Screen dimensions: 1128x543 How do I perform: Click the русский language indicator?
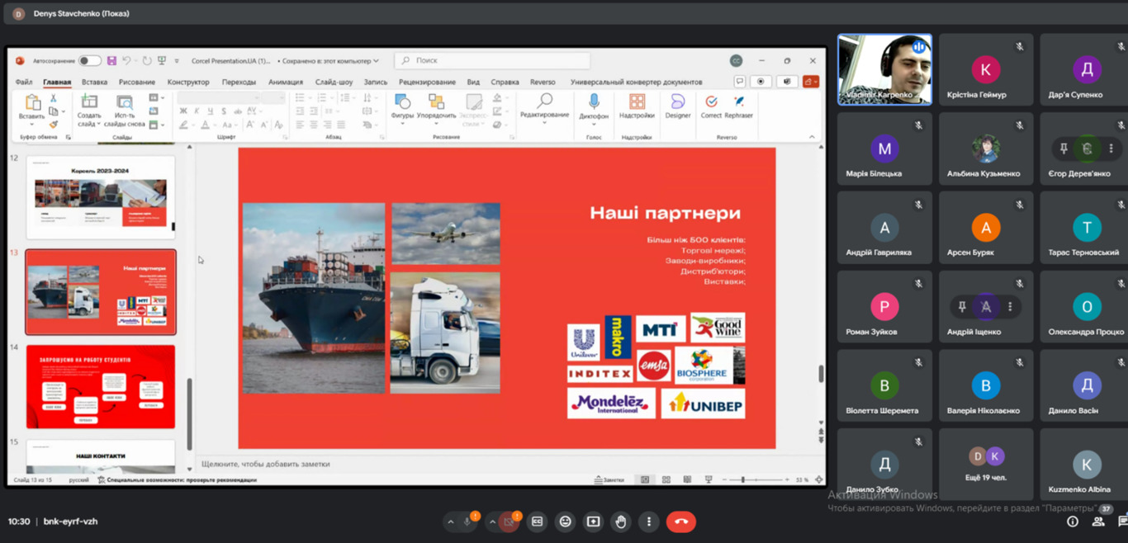pyautogui.click(x=78, y=480)
